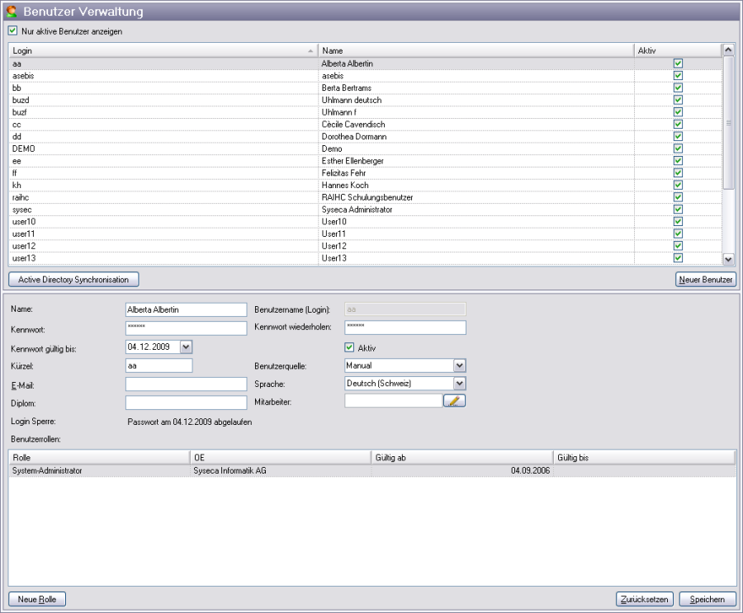Click the Neue Rolle button
Image resolution: width=743 pixels, height=613 pixels.
pos(37,599)
